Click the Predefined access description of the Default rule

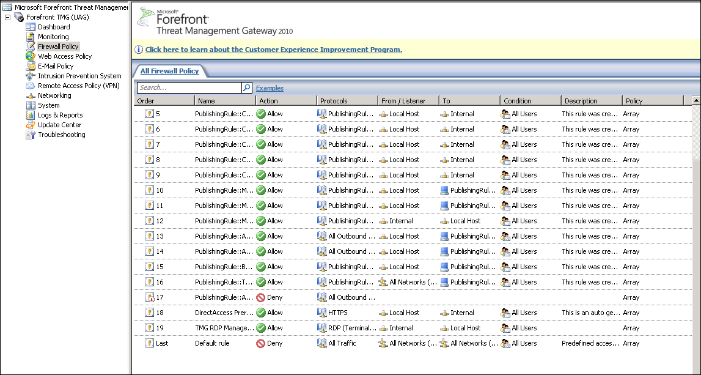[590, 343]
